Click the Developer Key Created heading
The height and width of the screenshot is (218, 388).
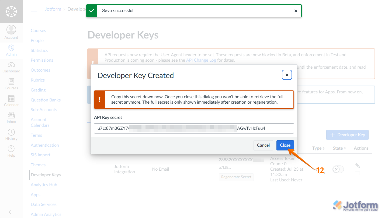(136, 75)
